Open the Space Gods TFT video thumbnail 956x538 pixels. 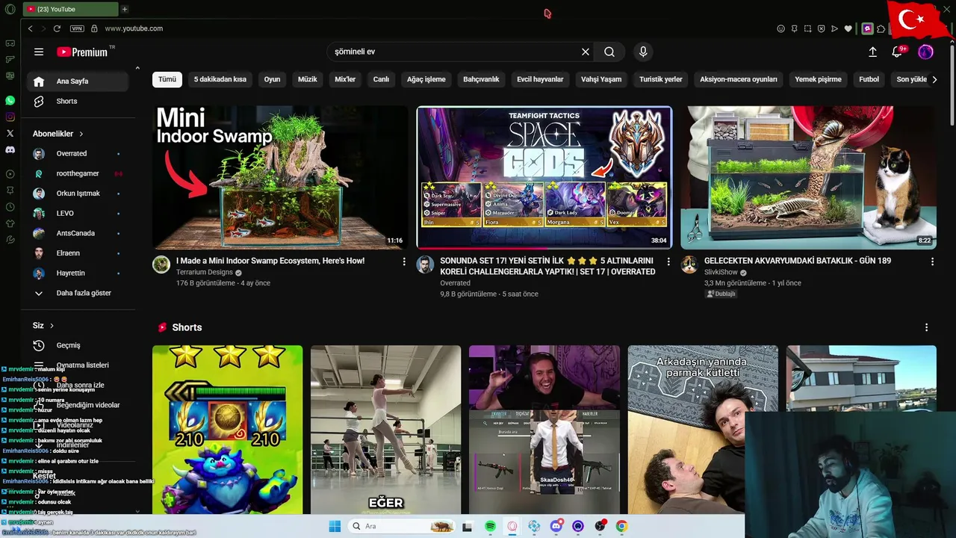coord(544,177)
